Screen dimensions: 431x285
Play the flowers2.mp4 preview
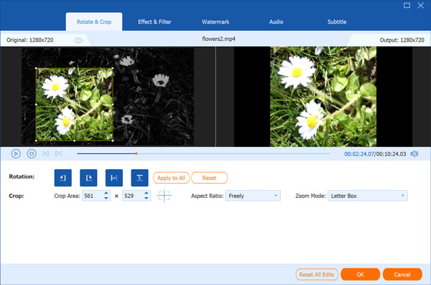point(16,153)
